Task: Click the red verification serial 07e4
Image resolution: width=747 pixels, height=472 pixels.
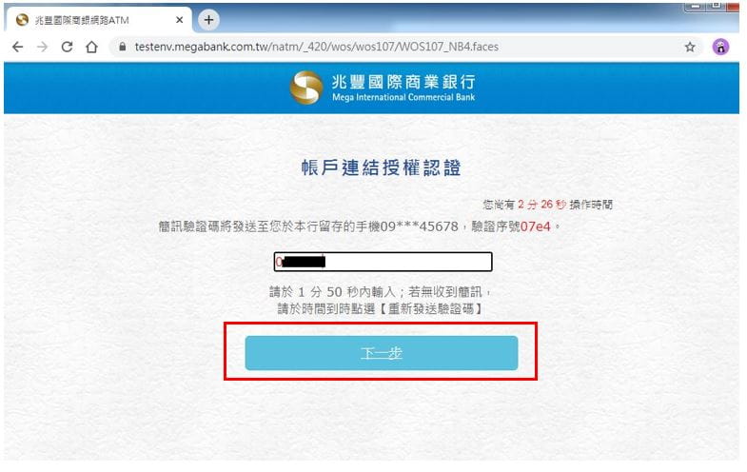Action: point(535,226)
